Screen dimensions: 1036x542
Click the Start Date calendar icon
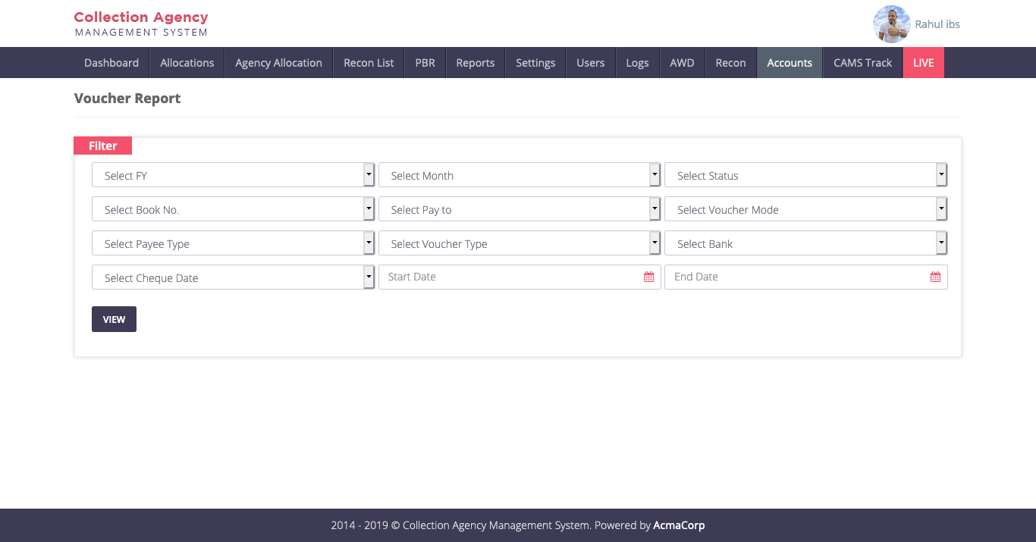click(648, 277)
